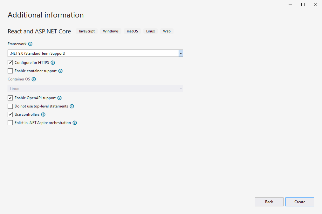Click the .NET Aspire orchestration info icon
Viewport: 322px width, 214px height.
click(x=75, y=123)
